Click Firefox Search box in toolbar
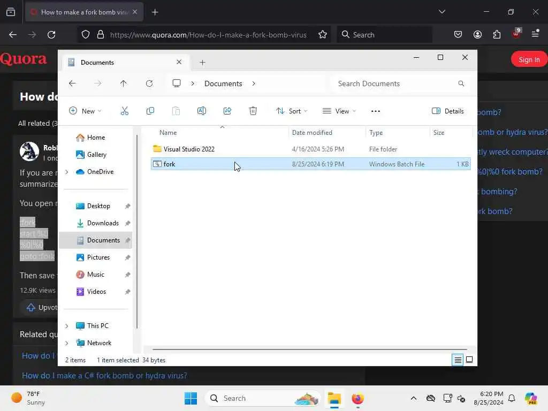The height and width of the screenshot is (411, 548). click(x=384, y=35)
